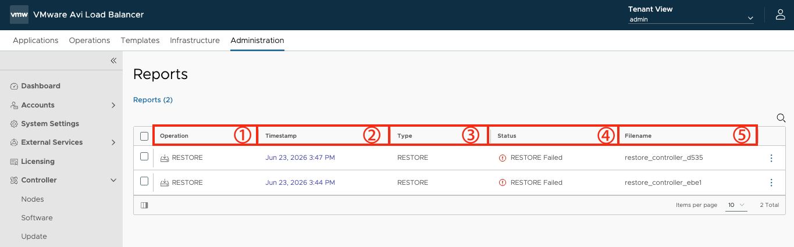
Task: Open the Infrastructure tab
Action: pos(195,41)
